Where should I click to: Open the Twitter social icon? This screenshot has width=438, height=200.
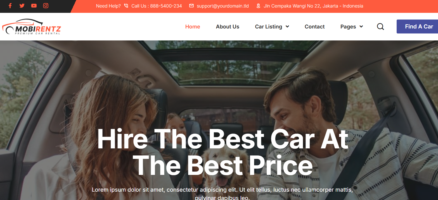[x=22, y=6]
